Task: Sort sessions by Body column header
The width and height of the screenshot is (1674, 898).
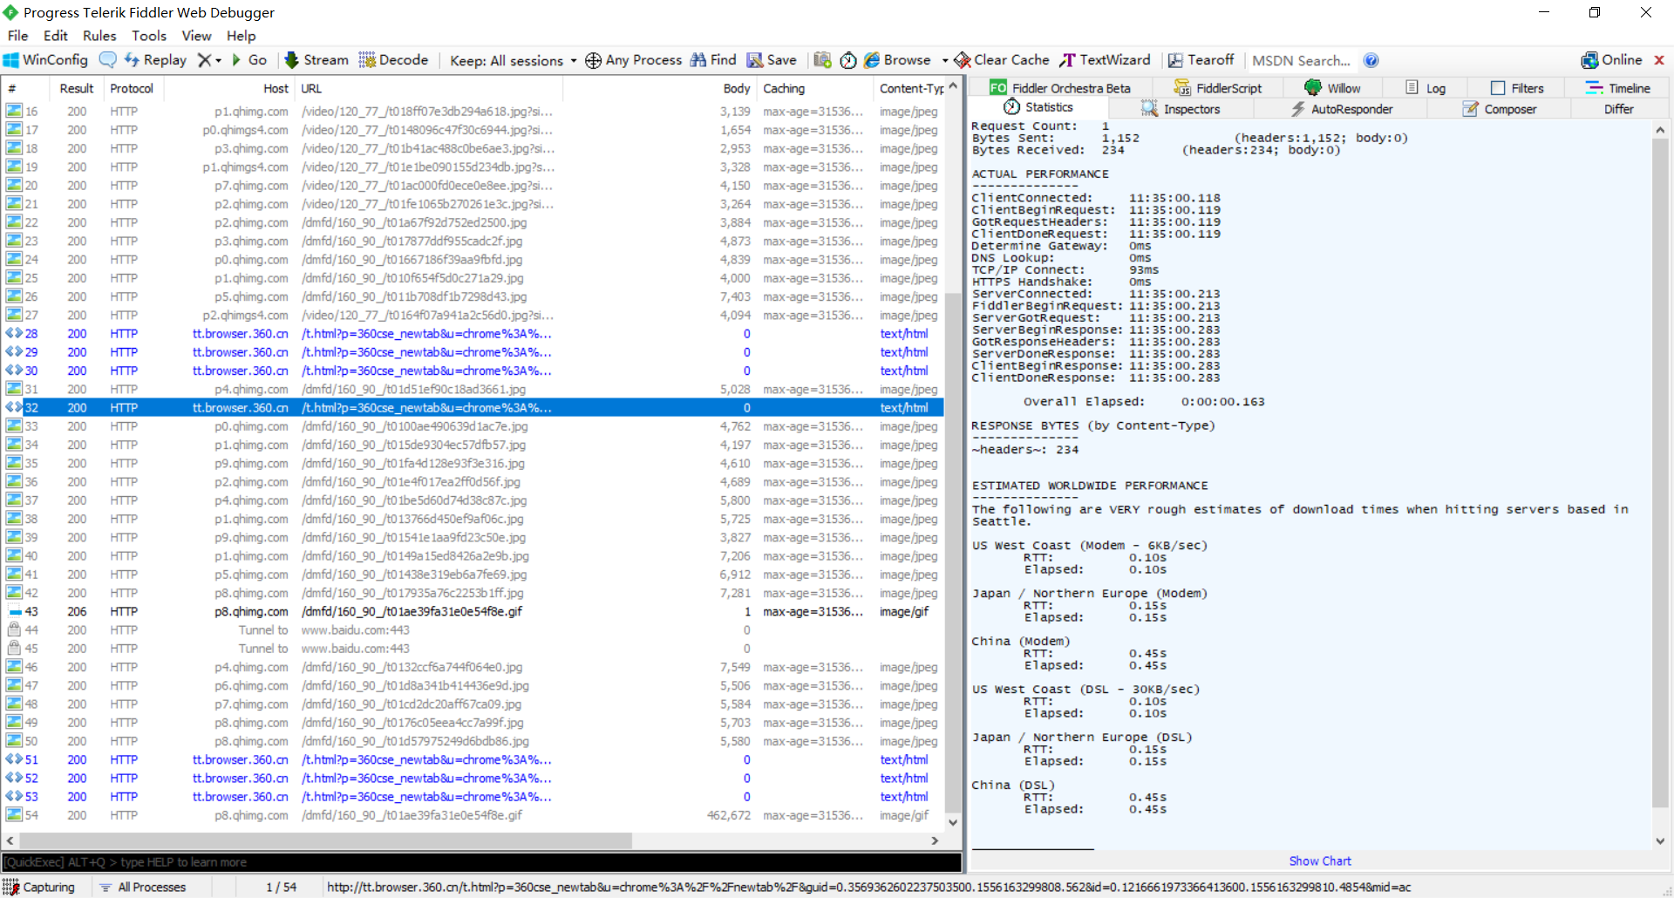Action: [659, 88]
